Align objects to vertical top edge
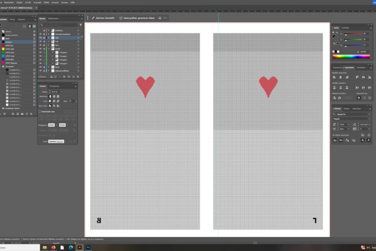 (357, 77)
